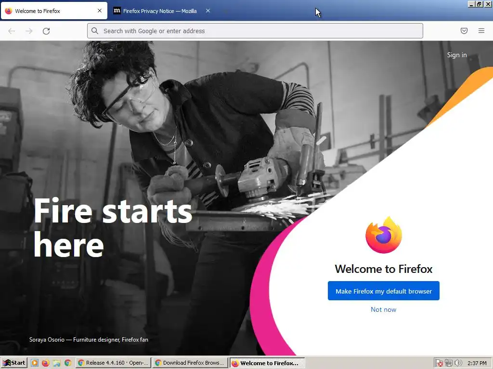Click the Not now link

(x=383, y=309)
